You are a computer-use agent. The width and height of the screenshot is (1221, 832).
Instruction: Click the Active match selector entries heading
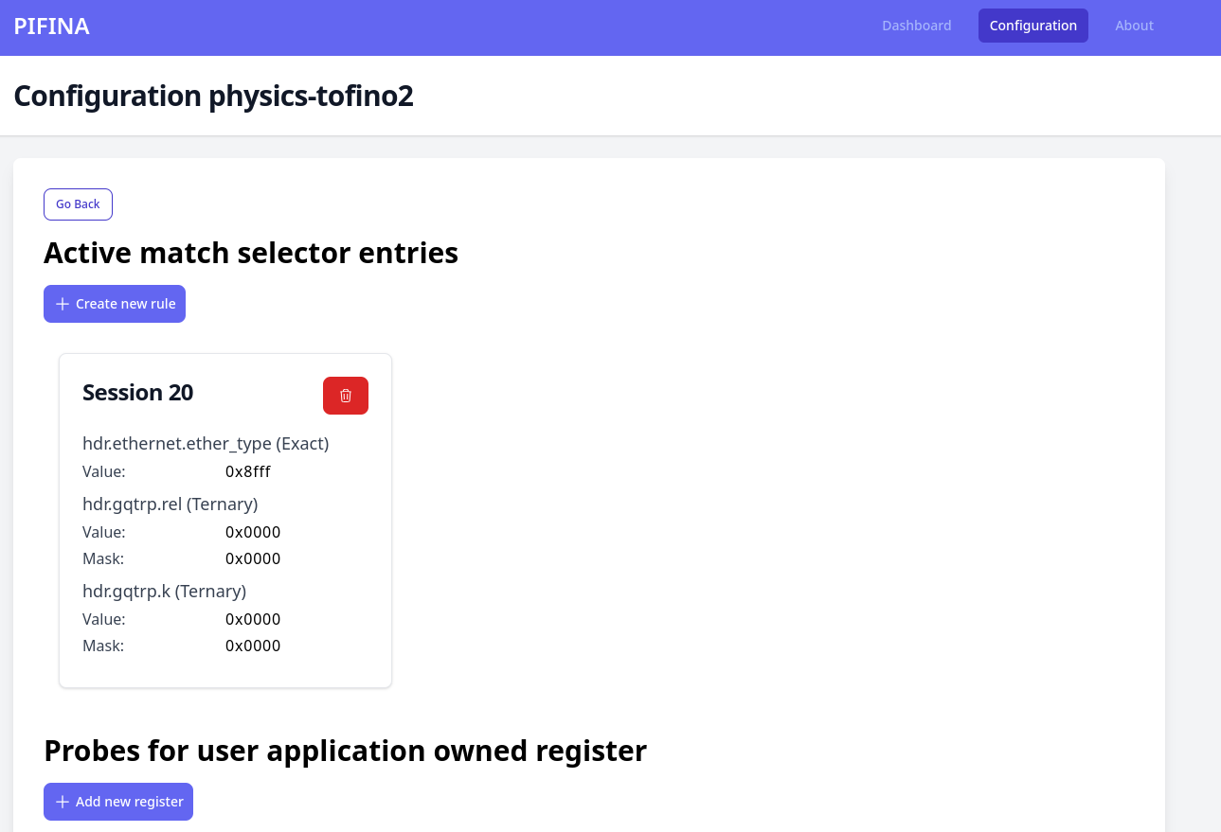(x=250, y=253)
